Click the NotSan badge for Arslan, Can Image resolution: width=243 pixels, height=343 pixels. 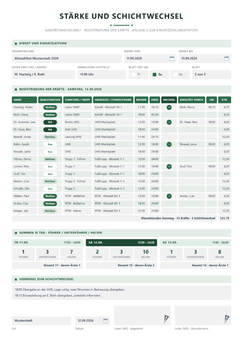click(x=50, y=204)
